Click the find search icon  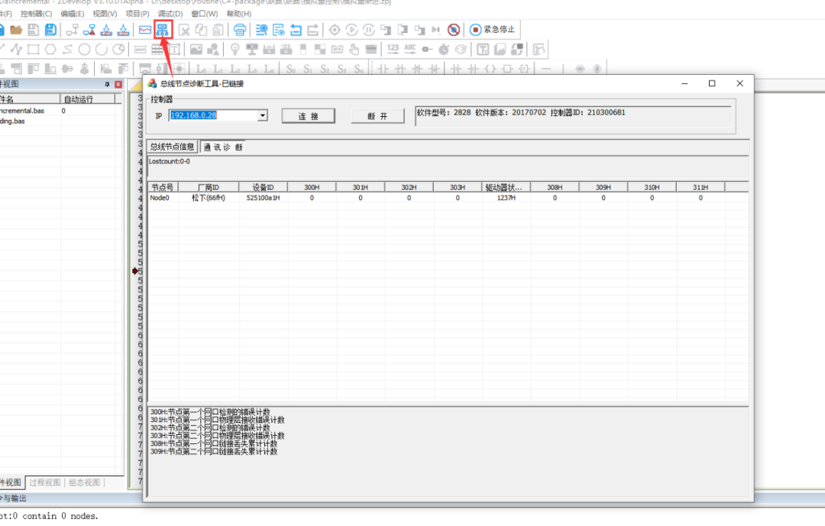[x=261, y=30]
